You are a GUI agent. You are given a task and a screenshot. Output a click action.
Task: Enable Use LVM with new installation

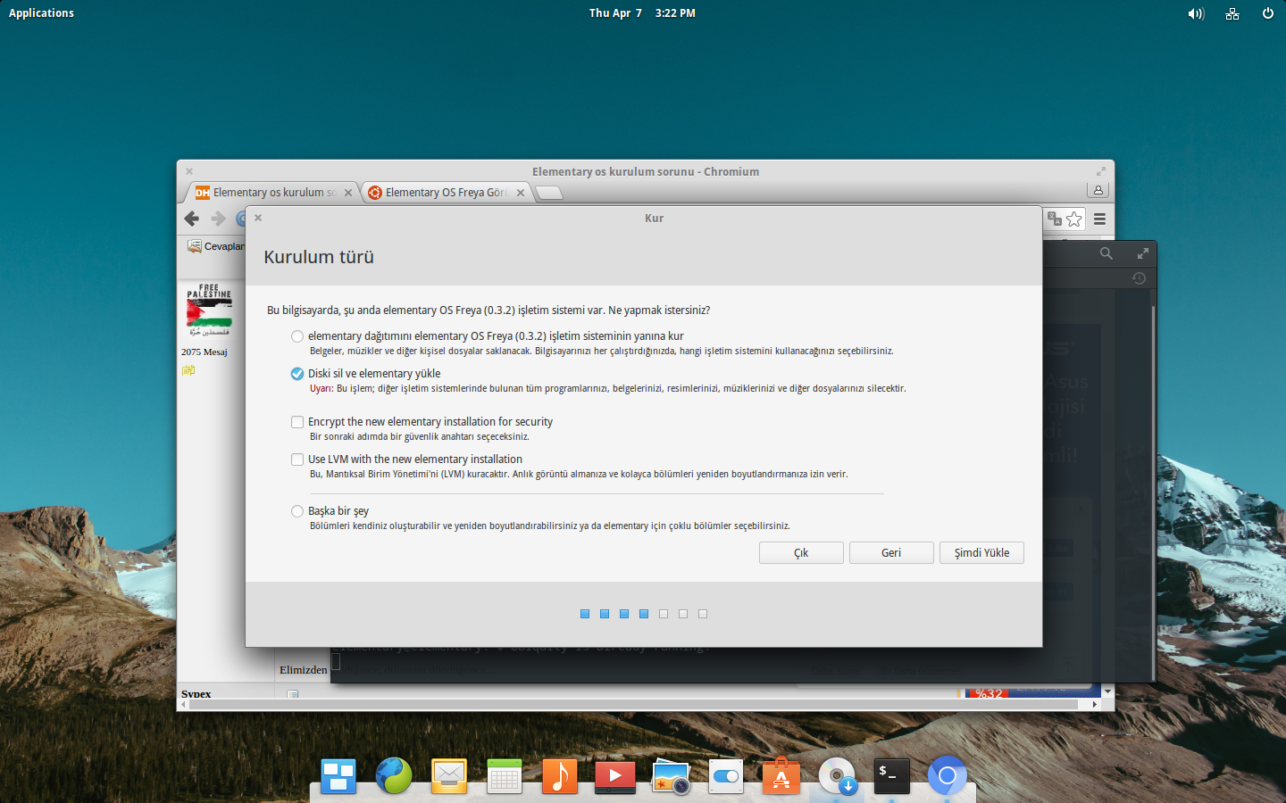tap(297, 459)
